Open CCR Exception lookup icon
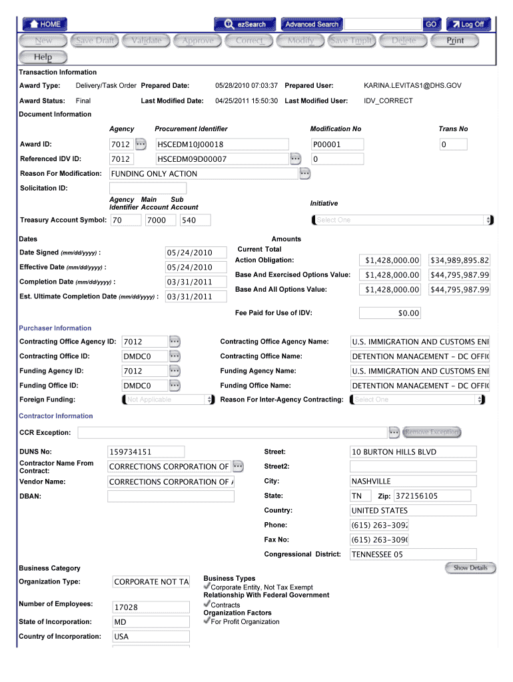 (x=394, y=433)
